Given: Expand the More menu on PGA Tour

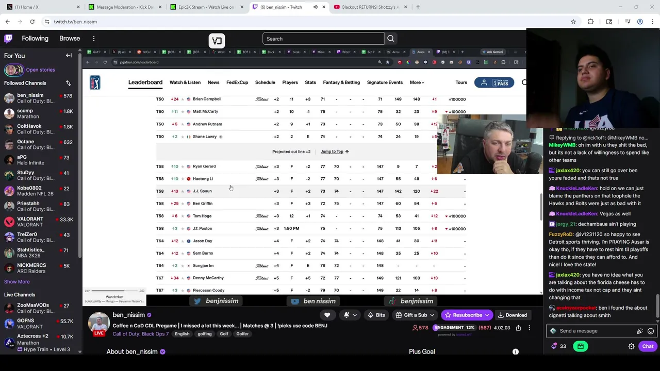Looking at the screenshot, I should click(417, 82).
